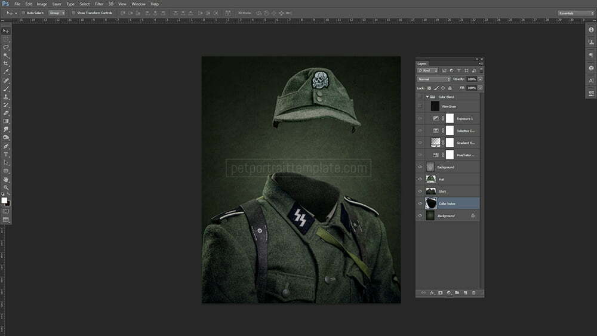Select the Horizontal Type tool
The height and width of the screenshot is (336, 597).
pyautogui.click(x=6, y=155)
